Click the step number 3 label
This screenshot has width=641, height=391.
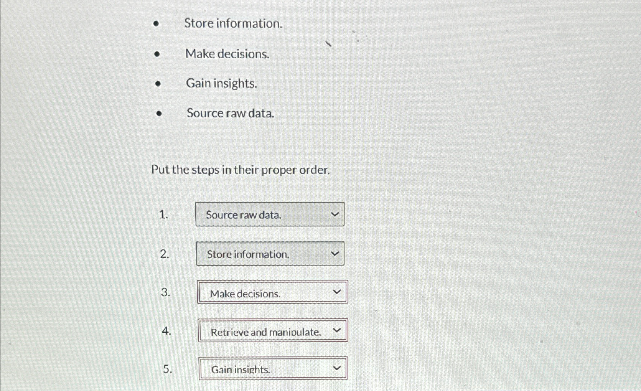[166, 292]
